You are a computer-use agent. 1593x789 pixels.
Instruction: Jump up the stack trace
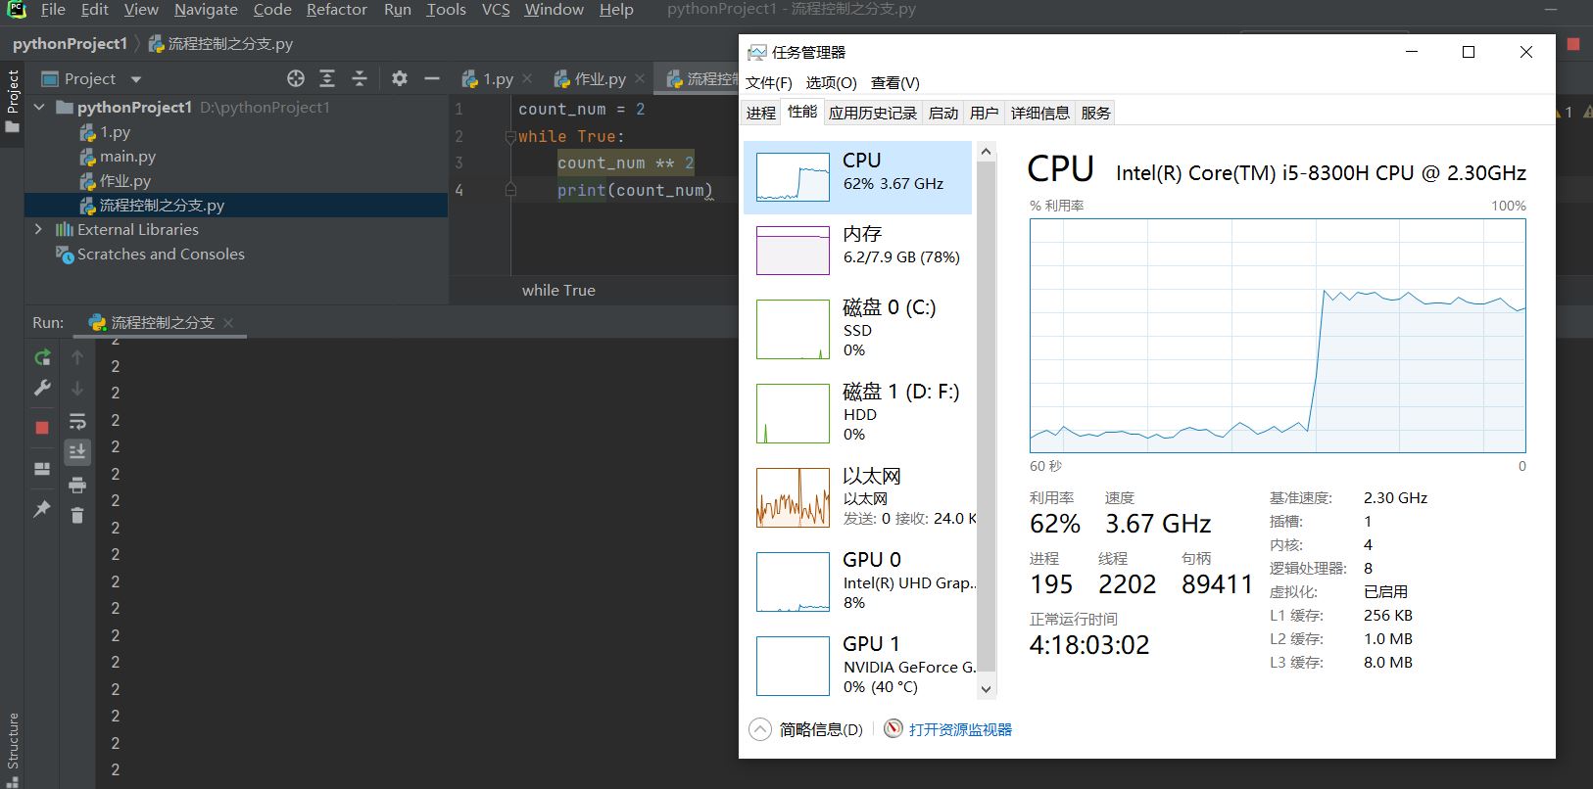[77, 357]
